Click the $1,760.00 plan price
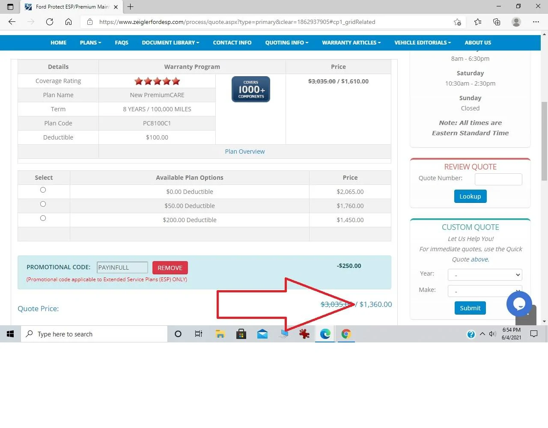The height and width of the screenshot is (428, 548). (x=350, y=206)
